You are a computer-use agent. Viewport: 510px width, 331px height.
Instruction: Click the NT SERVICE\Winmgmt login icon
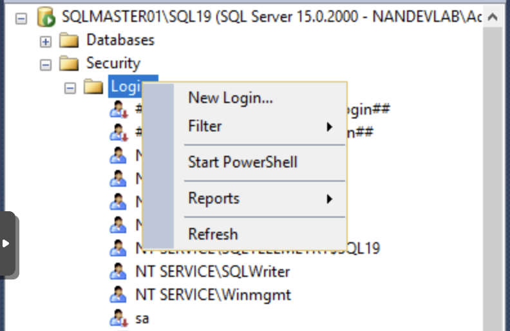(118, 295)
